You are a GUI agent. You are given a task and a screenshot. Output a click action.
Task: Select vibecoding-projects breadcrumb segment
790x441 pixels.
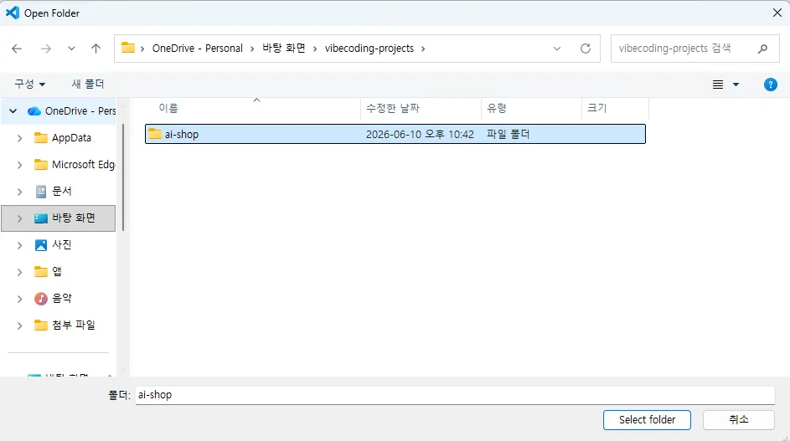[369, 49]
